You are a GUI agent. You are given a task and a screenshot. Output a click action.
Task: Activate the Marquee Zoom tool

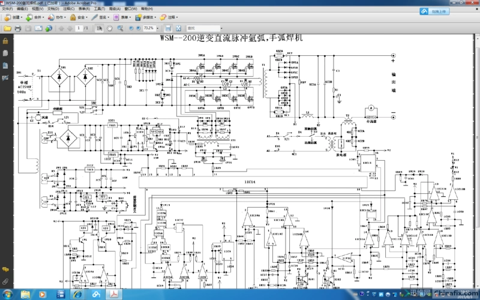pyautogui.click(x=119, y=28)
